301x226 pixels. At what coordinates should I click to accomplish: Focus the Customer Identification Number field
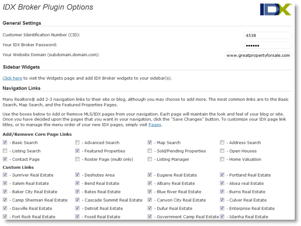(x=268, y=35)
